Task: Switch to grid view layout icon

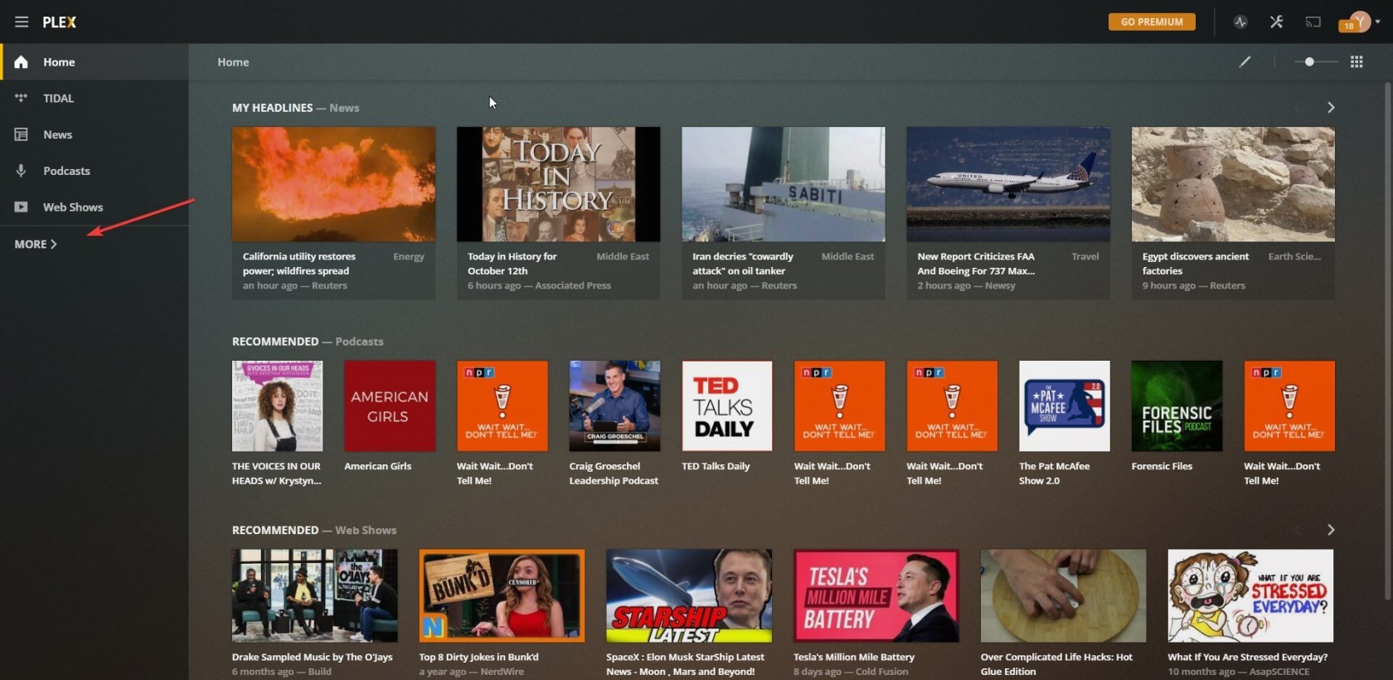Action: [1357, 62]
